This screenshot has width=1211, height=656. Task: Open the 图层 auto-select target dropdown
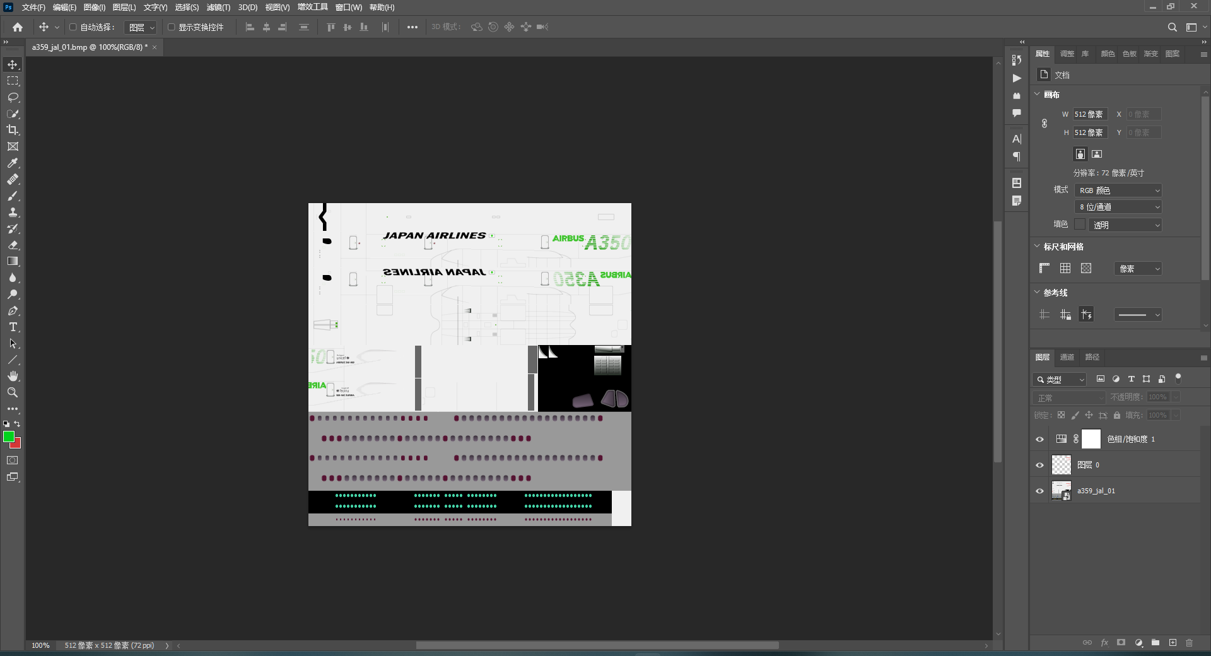pyautogui.click(x=141, y=27)
